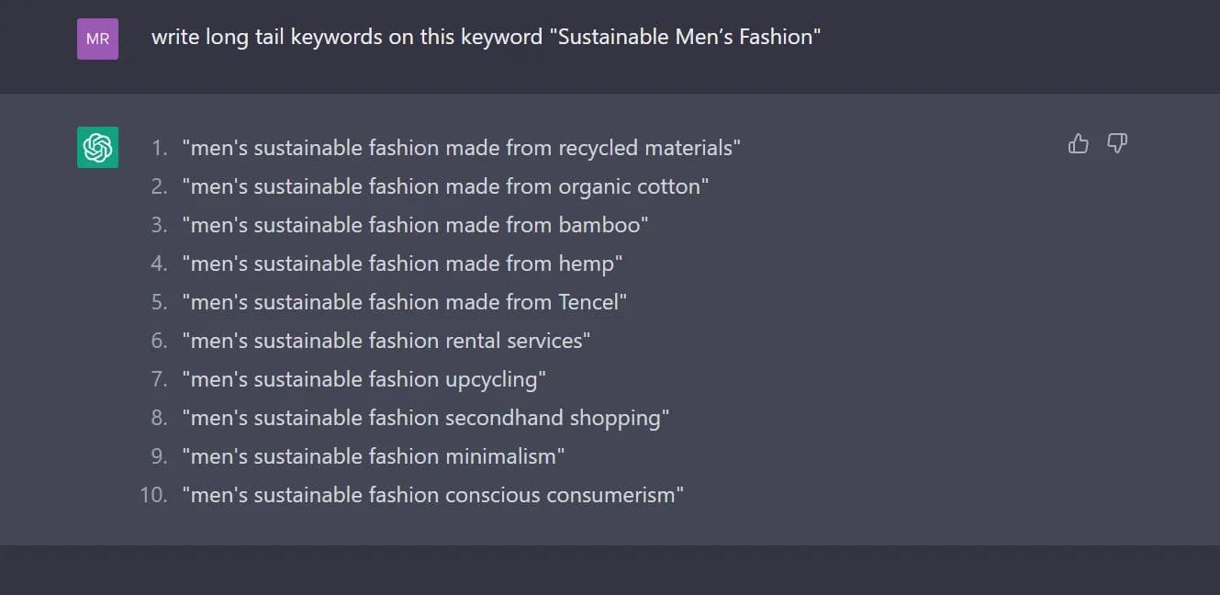Click the purple MR user avatar

(x=97, y=39)
